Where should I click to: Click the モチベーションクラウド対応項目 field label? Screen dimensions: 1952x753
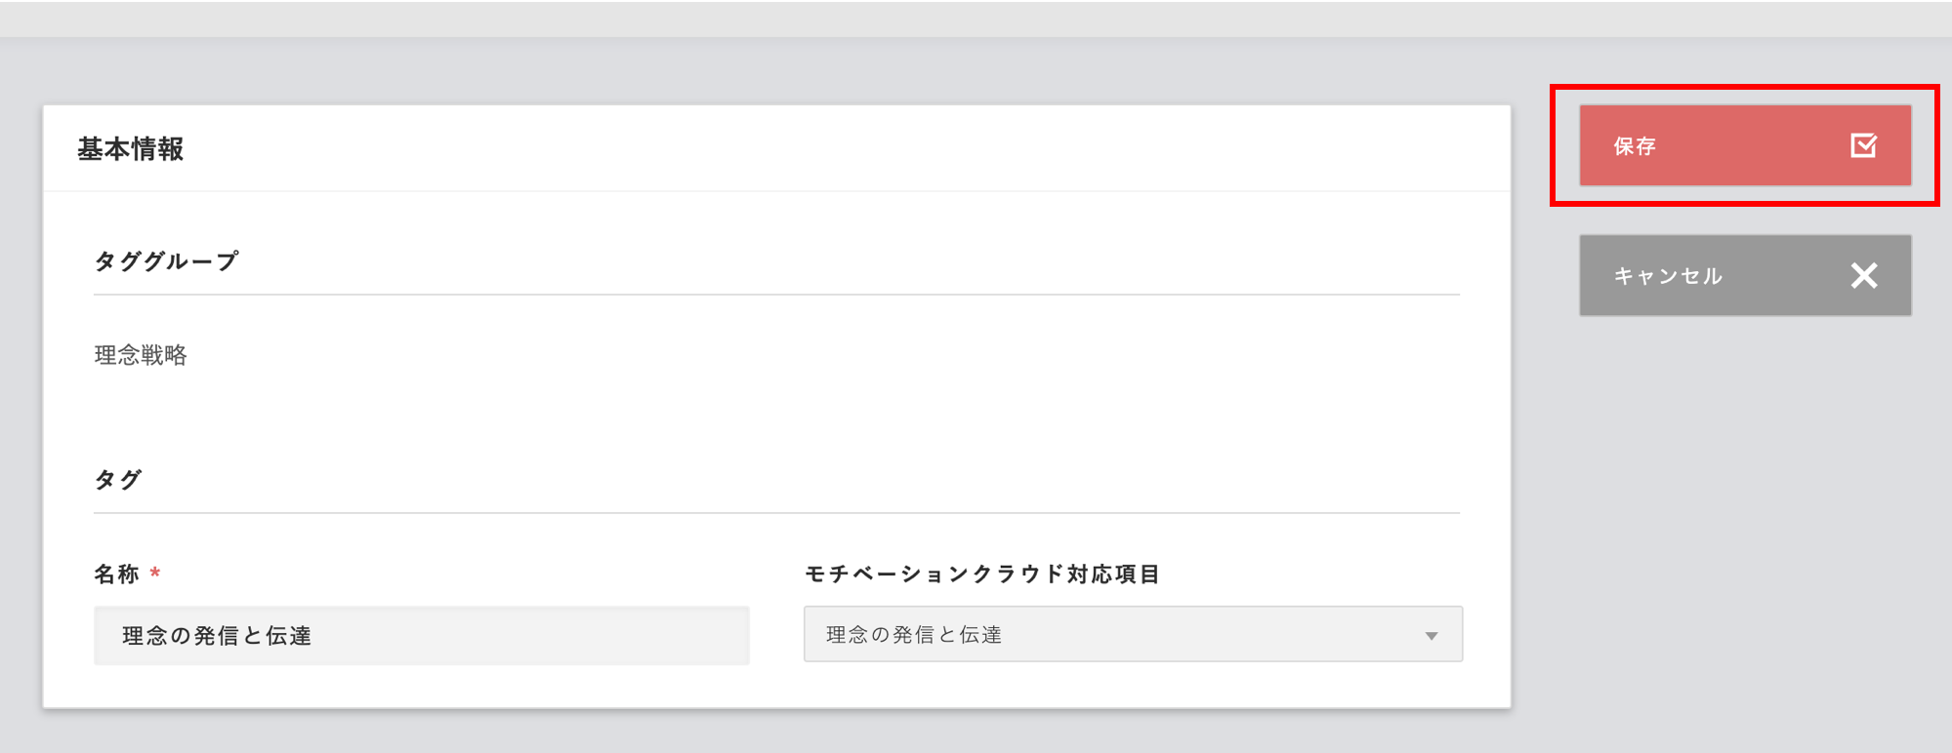coord(981,574)
